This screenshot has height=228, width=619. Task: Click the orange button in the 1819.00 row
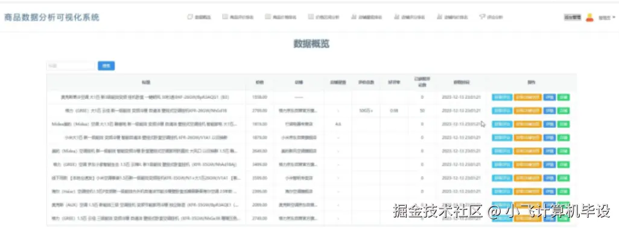(527, 124)
